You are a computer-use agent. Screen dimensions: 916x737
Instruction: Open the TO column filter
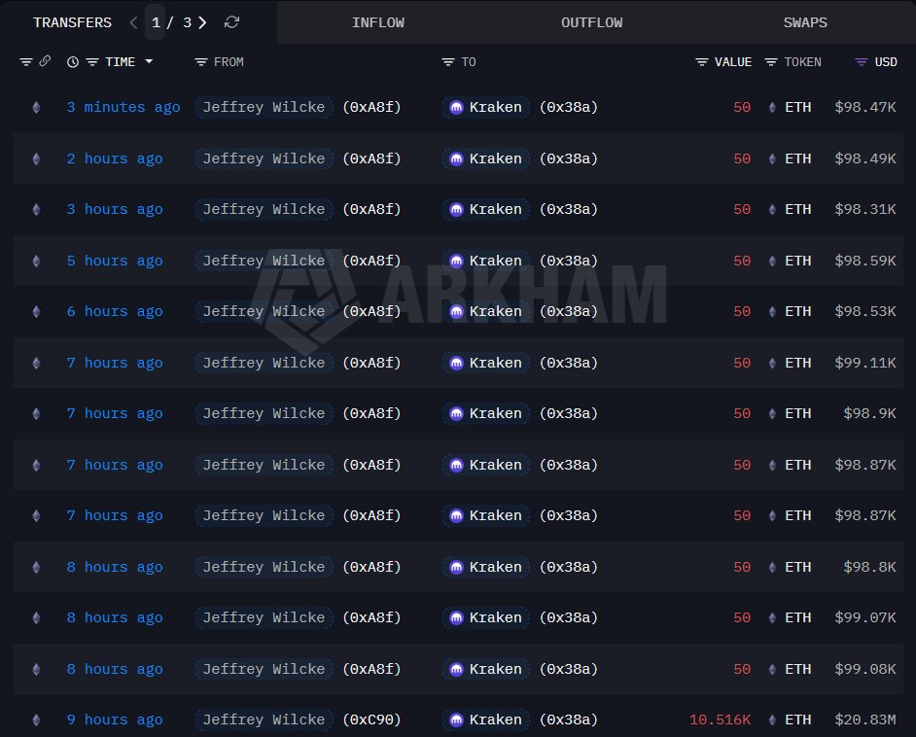point(448,62)
